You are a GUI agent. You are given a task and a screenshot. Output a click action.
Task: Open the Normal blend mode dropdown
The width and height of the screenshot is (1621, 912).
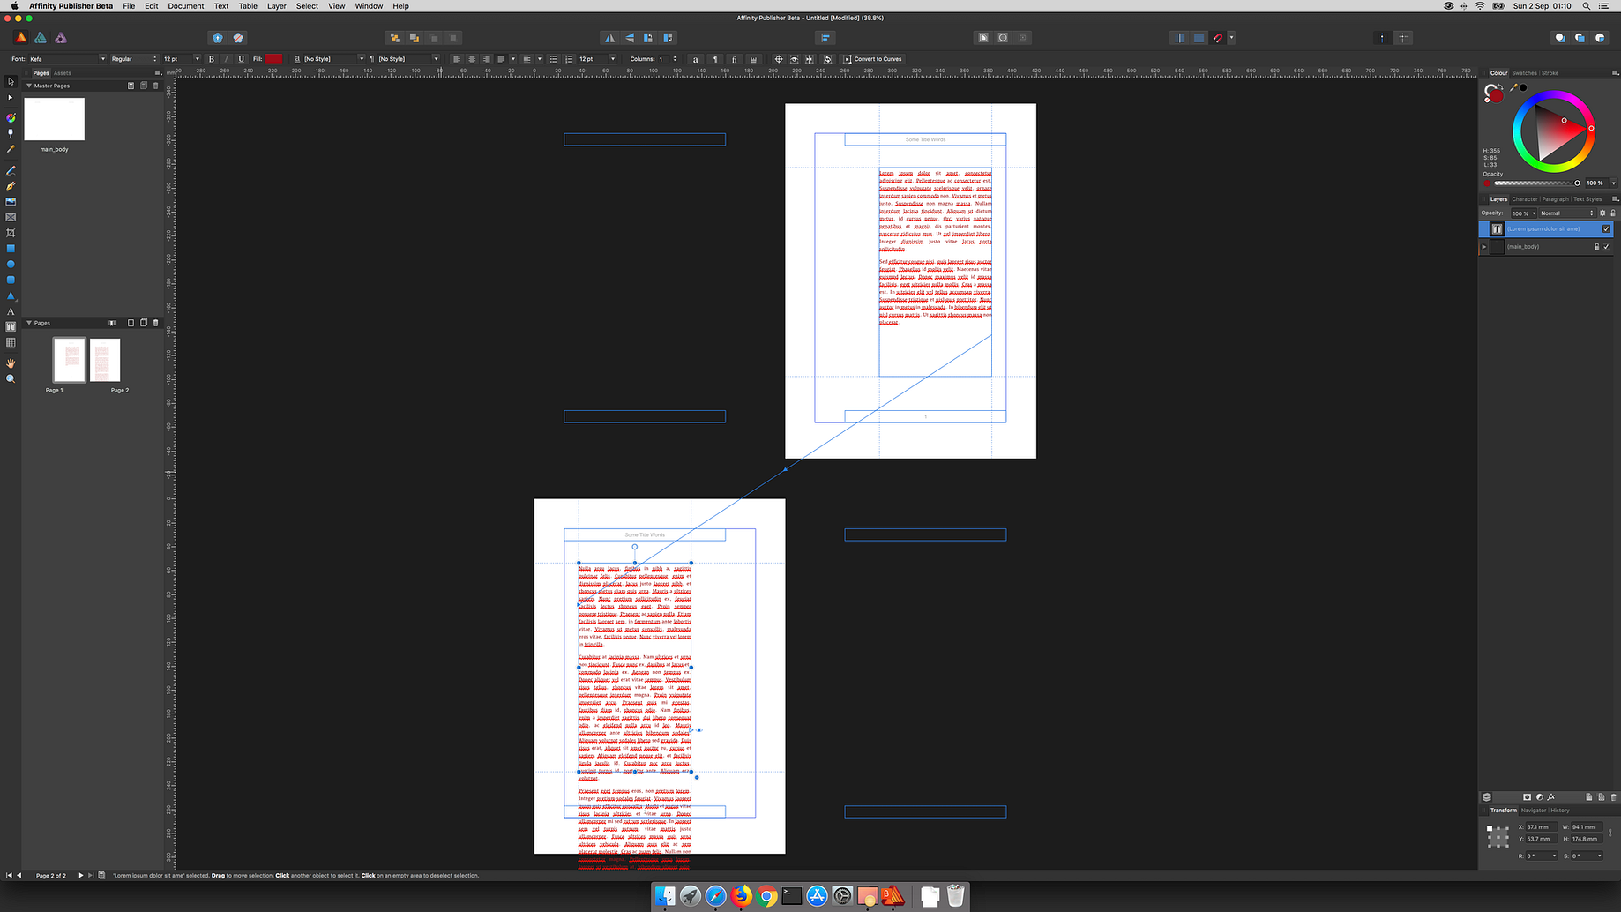[1566, 213]
